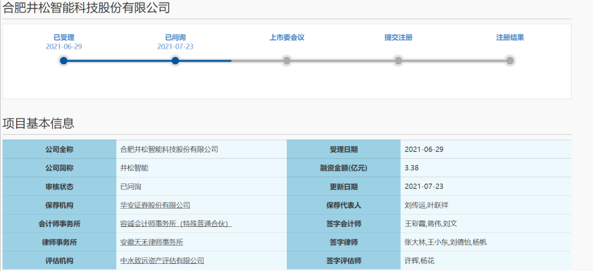Click the company full name value cell
593x271 pixels.
[x=202, y=149]
